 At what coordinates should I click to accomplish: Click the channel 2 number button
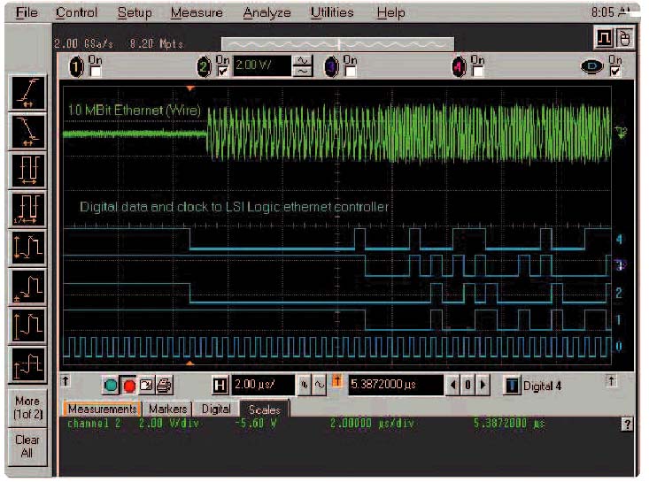coord(204,66)
